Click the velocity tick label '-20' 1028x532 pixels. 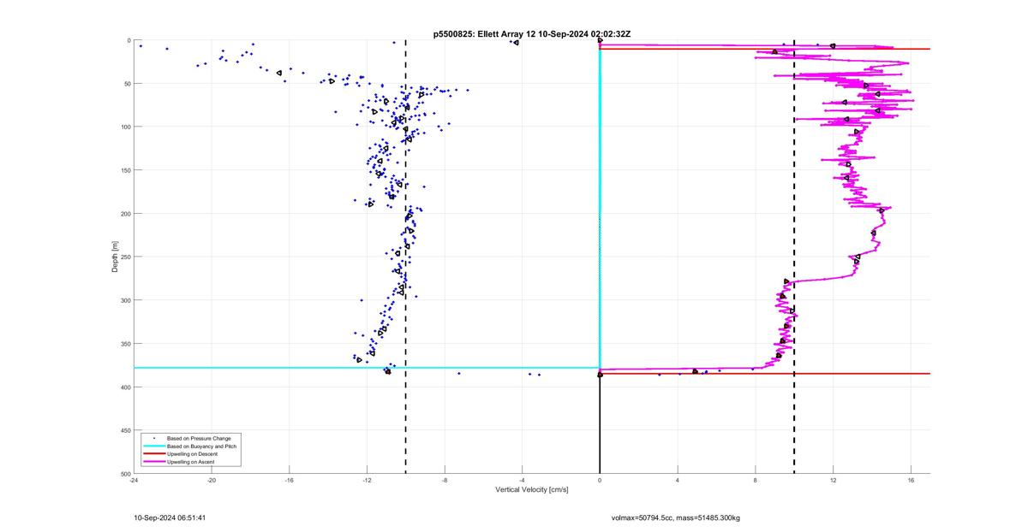[212, 481]
